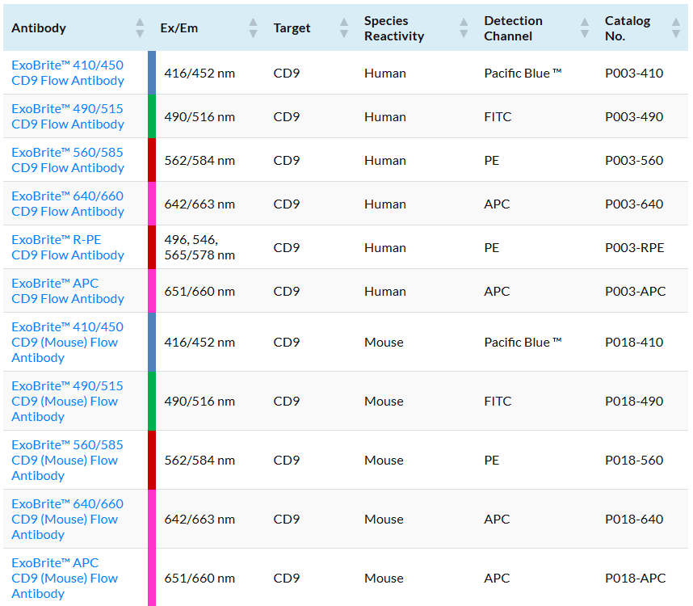Sort by Species Reactivity arrows
The height and width of the screenshot is (606, 693).
click(464, 27)
